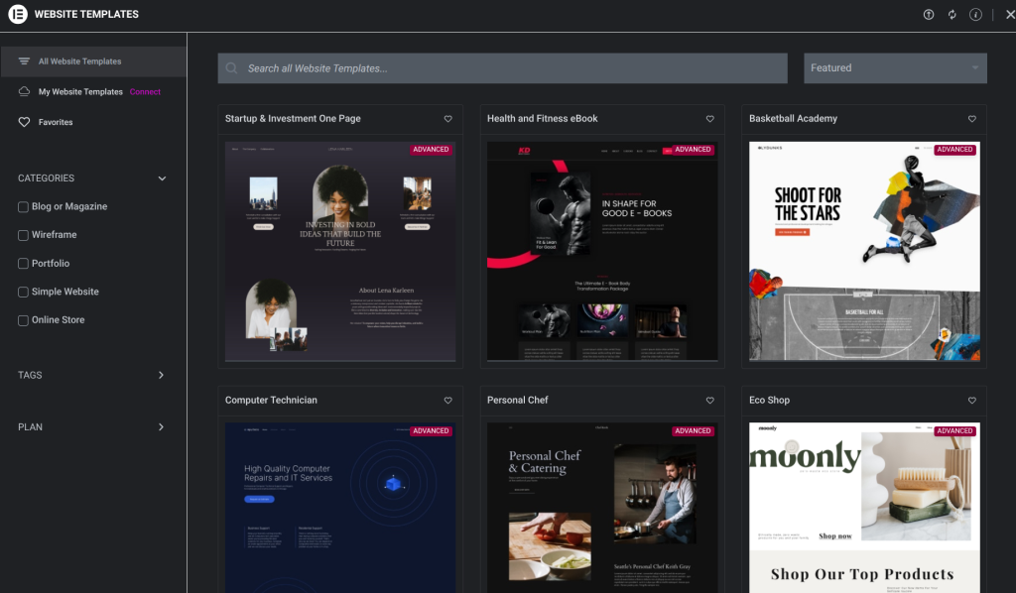Open My Website Templates
Image resolution: width=1016 pixels, height=593 pixels.
click(80, 91)
